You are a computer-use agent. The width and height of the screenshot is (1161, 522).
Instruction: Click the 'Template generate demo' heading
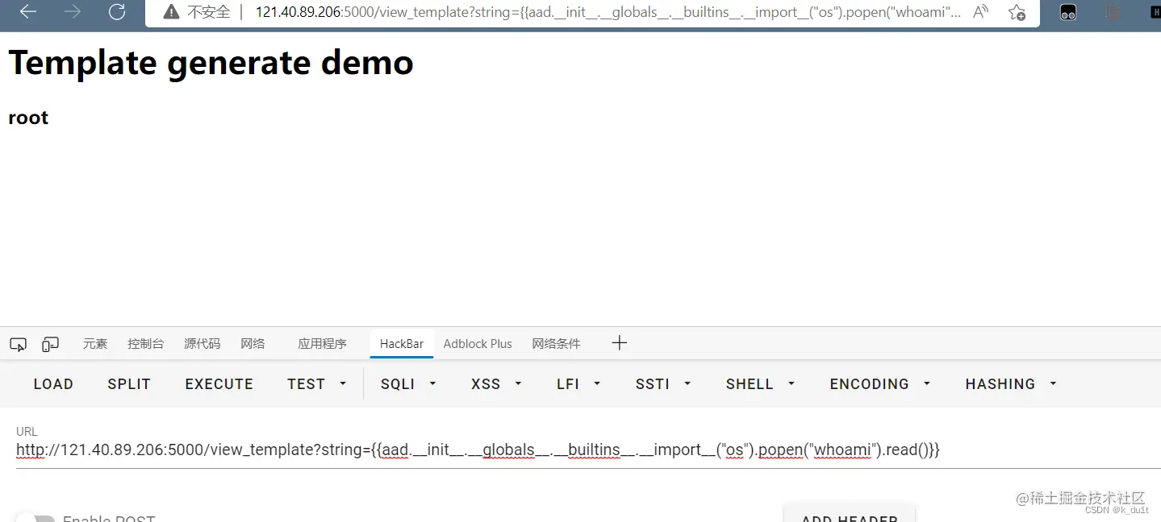pyautogui.click(x=211, y=62)
